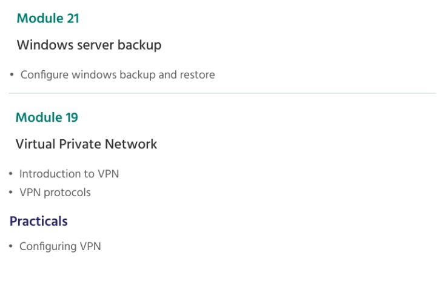Viewport: 442px width, 284px height.
Task: Select the Virtual Private Network title
Action: (86, 144)
